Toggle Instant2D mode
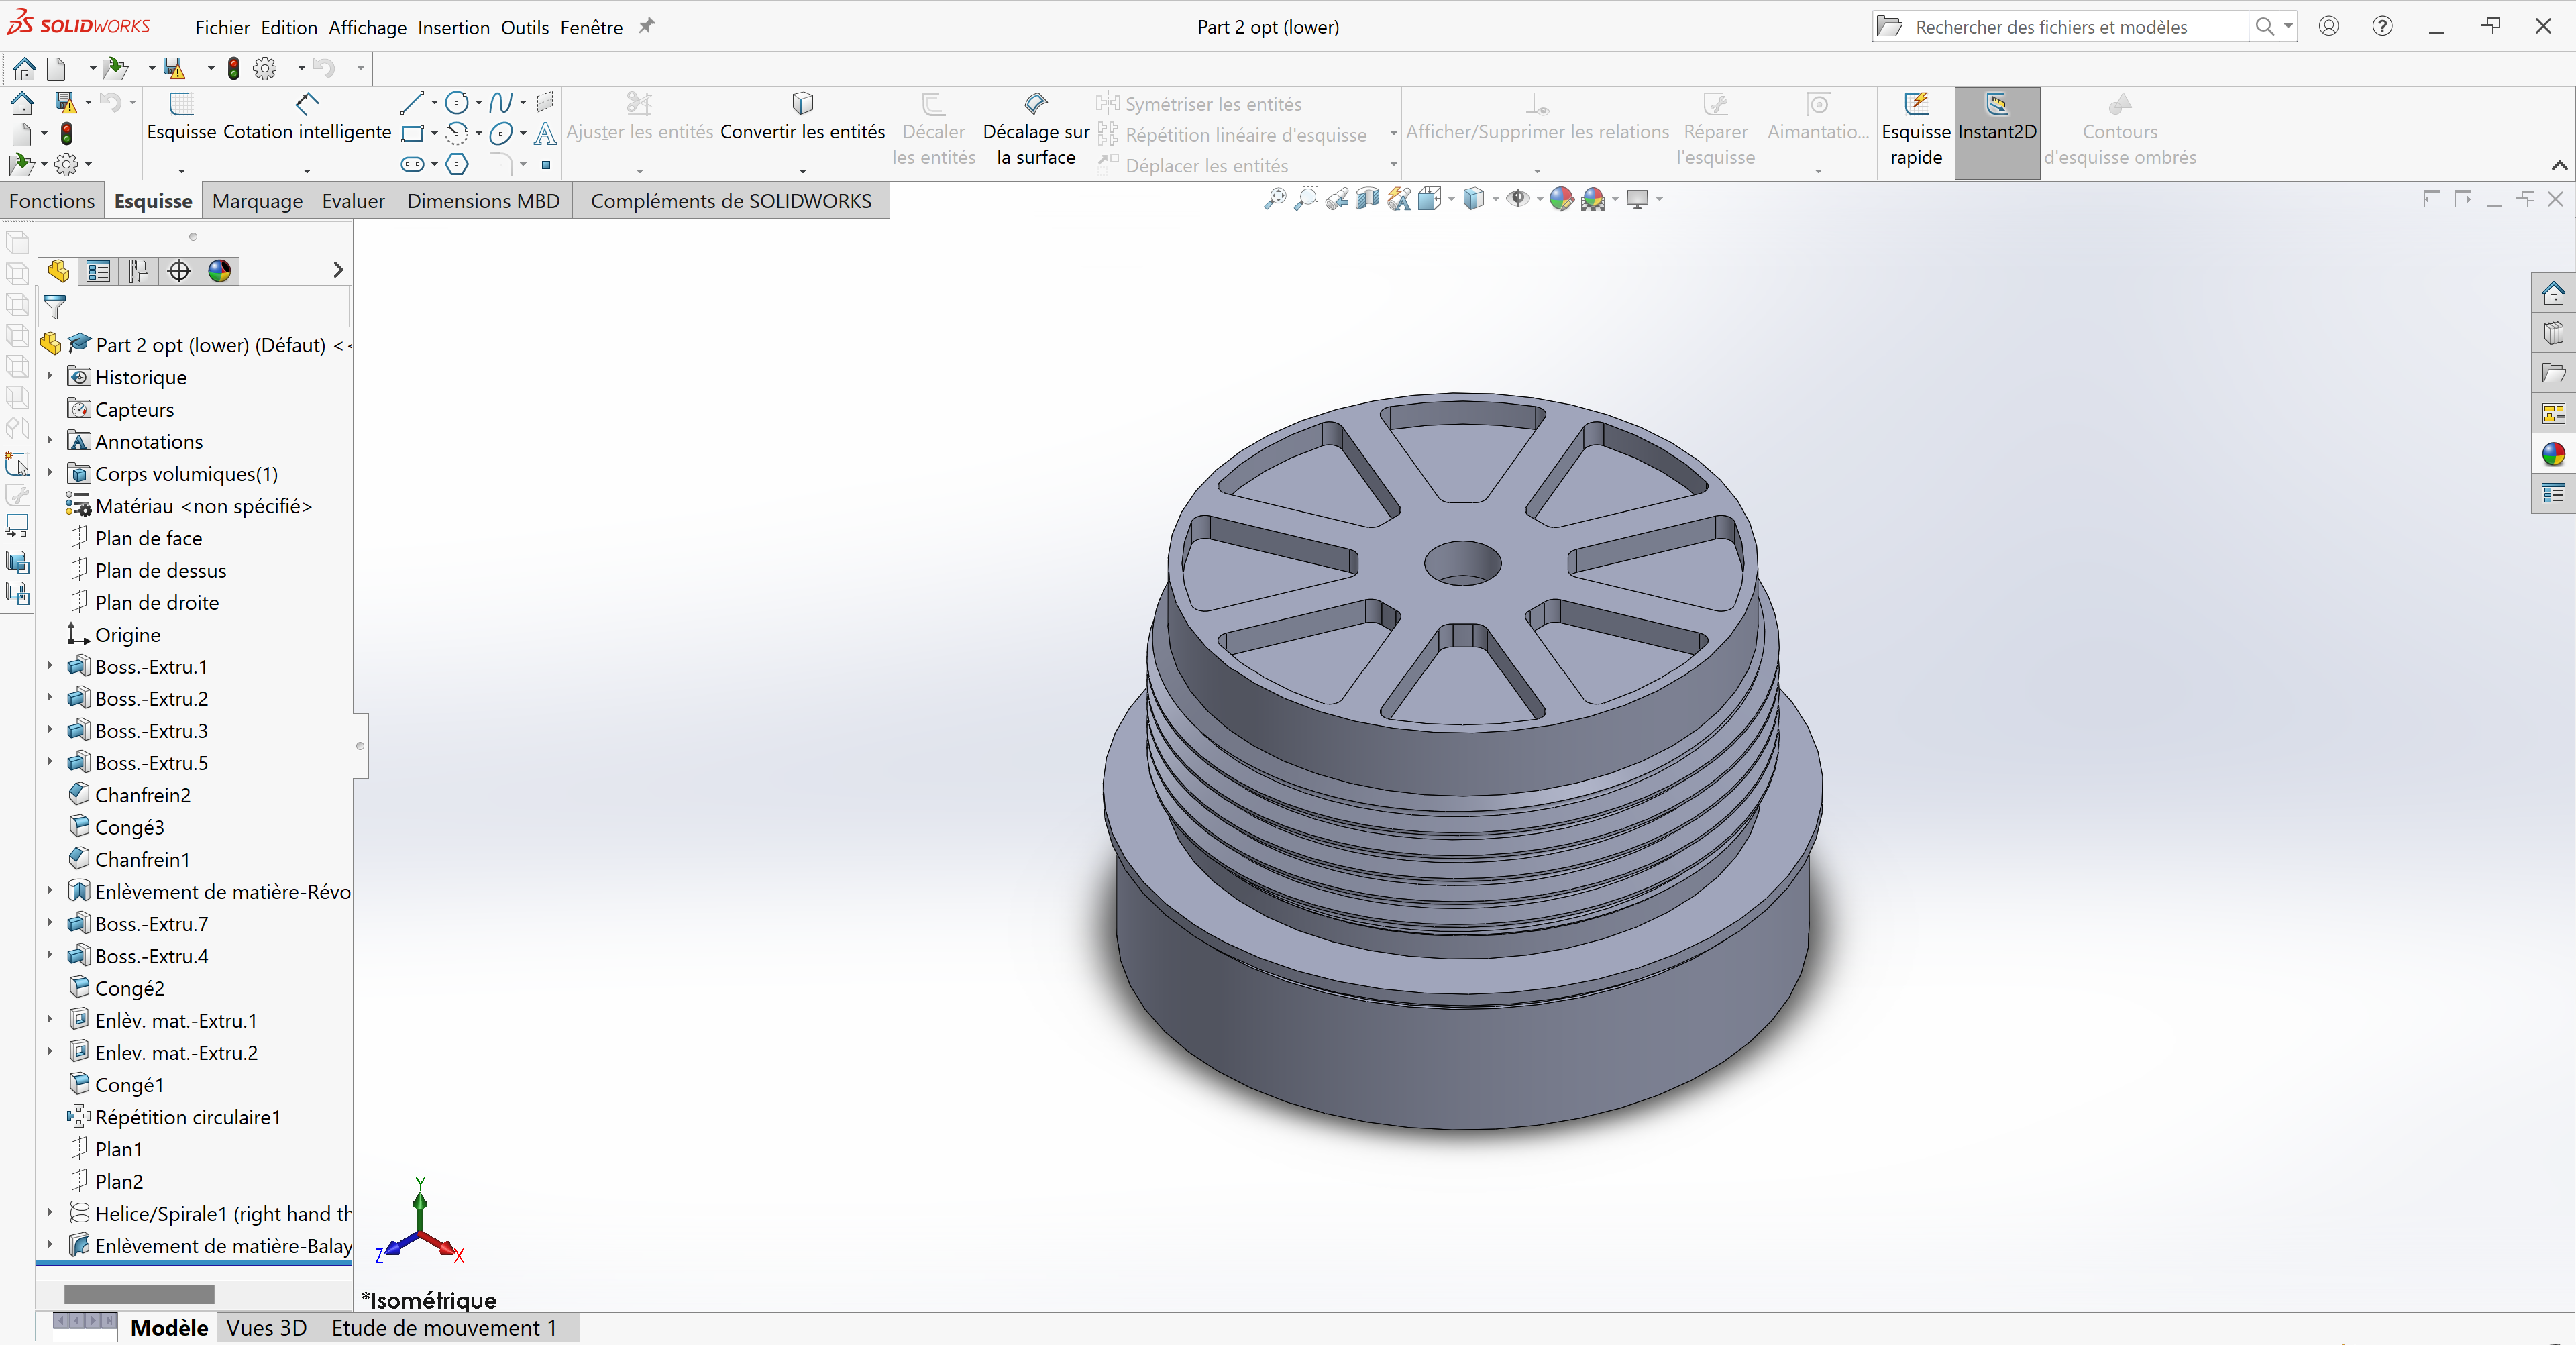The image size is (2576, 1345). coord(1996,130)
